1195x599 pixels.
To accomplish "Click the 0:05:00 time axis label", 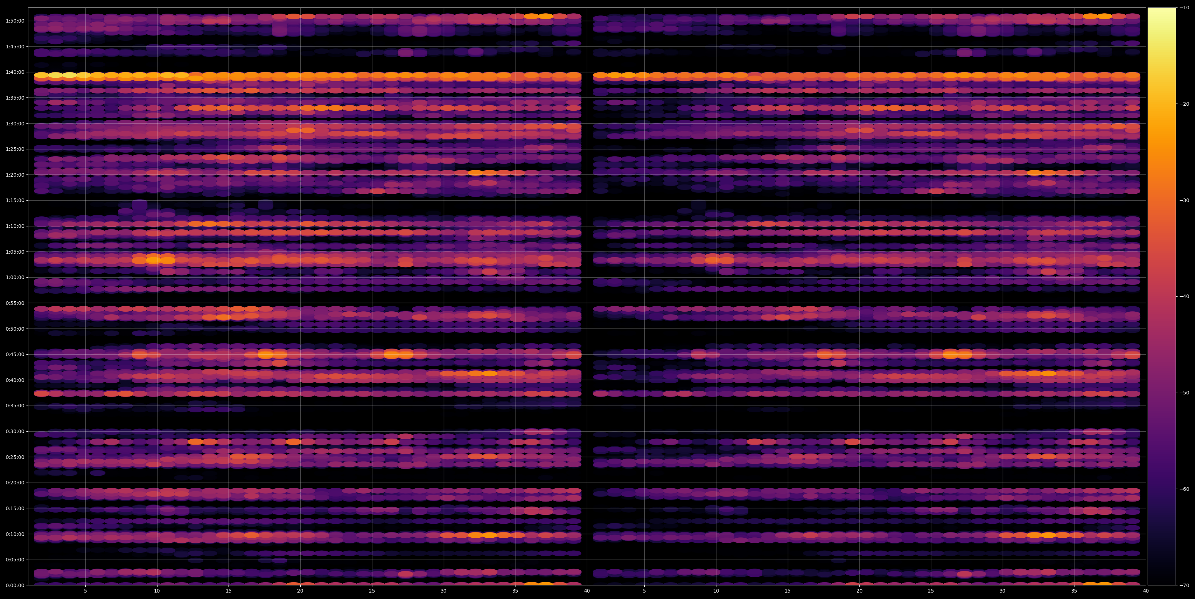I will tap(15, 560).
